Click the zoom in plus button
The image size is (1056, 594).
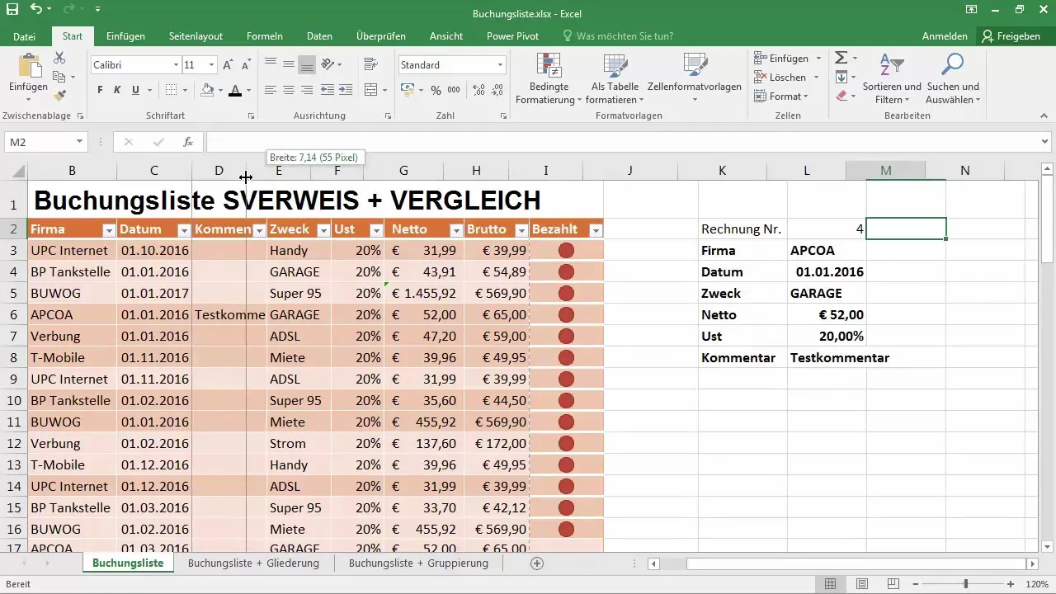coord(1011,584)
